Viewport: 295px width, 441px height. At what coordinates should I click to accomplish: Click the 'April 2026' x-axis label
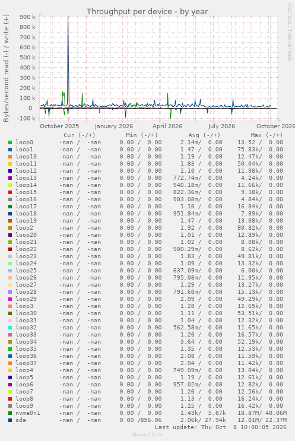coord(167,126)
